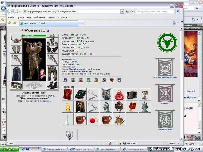Click the clan emblem before Costello name

coord(26,30)
